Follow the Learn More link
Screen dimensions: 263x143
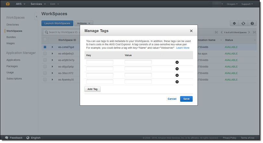tap(183, 48)
